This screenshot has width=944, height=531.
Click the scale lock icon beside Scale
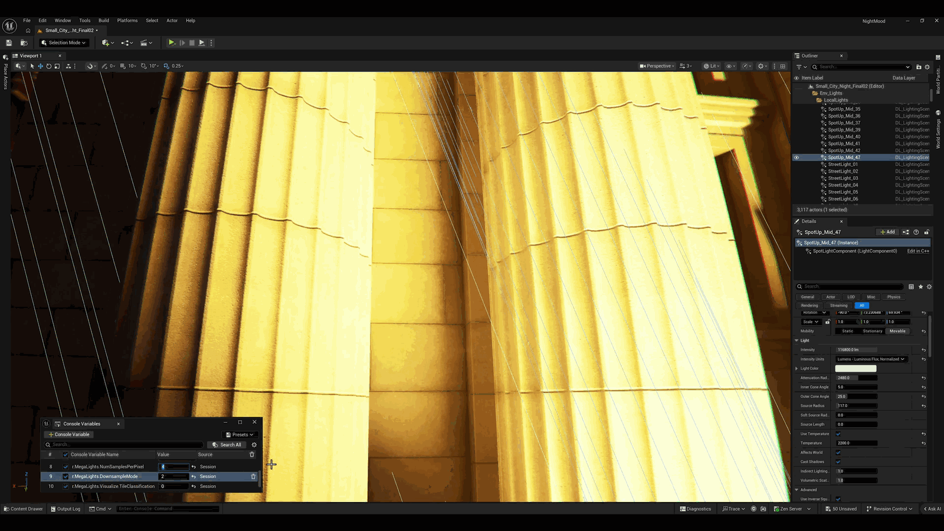pos(827,322)
